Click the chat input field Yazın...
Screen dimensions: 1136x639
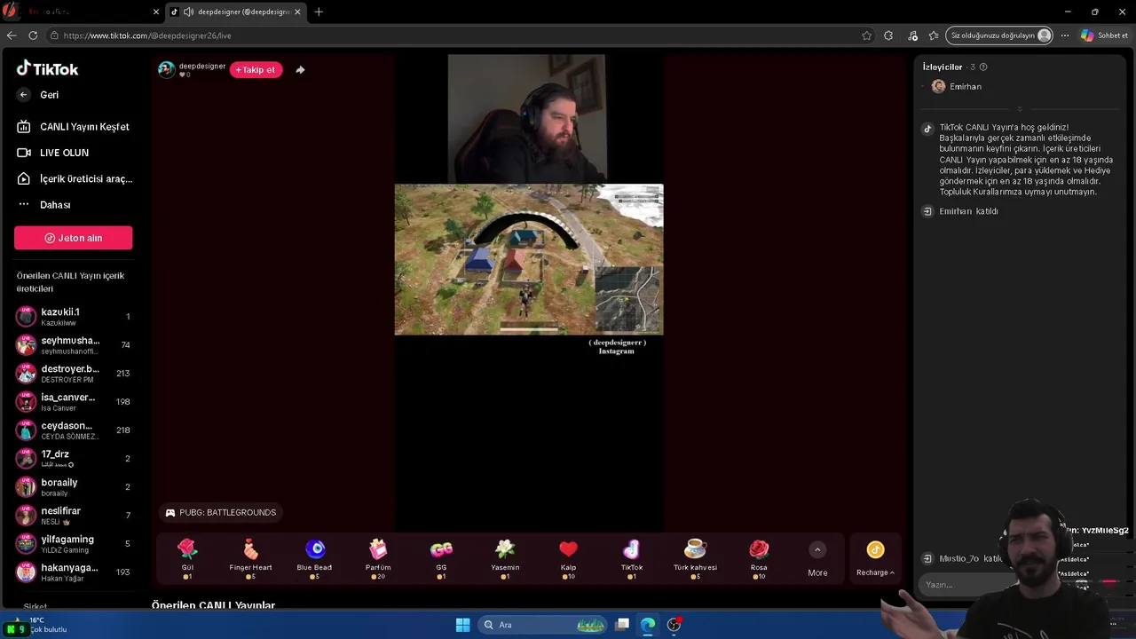(x=967, y=584)
